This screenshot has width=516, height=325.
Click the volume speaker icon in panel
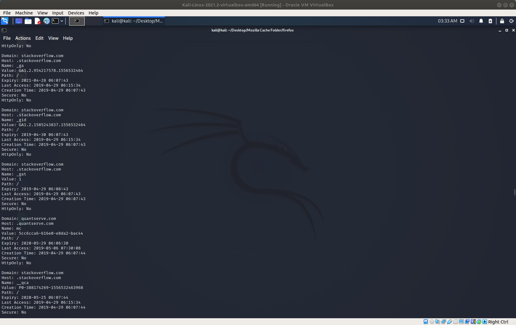tap(472, 21)
